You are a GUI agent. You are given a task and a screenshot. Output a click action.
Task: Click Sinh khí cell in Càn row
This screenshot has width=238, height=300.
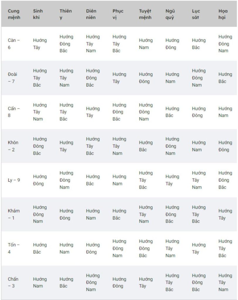40,44
